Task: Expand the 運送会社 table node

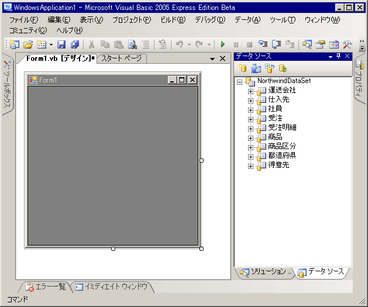Action: click(x=250, y=91)
